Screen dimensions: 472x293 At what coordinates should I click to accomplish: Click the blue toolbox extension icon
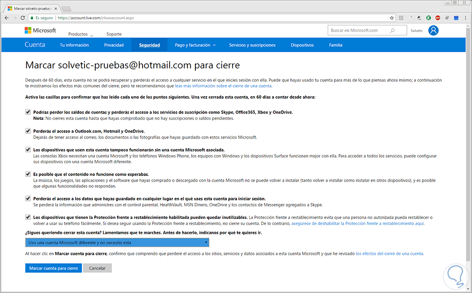point(456,18)
